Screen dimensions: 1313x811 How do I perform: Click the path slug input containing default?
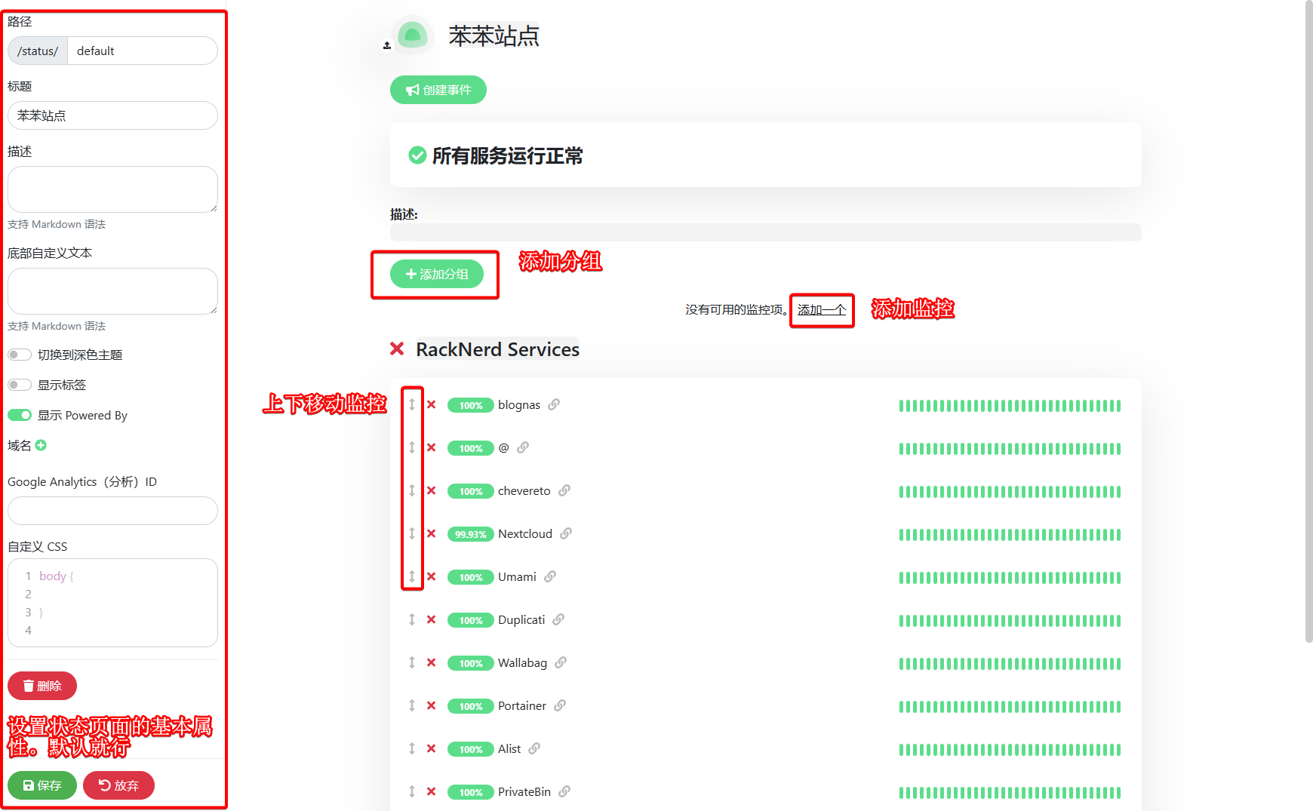143,51
